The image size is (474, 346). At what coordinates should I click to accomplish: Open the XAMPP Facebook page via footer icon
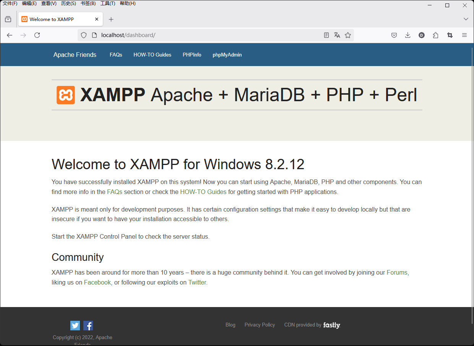(x=88, y=325)
